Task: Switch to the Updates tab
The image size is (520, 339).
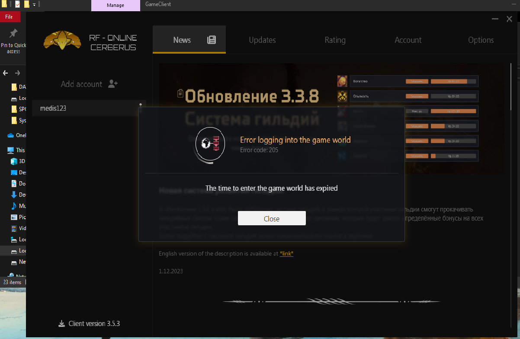Action: pos(262,40)
